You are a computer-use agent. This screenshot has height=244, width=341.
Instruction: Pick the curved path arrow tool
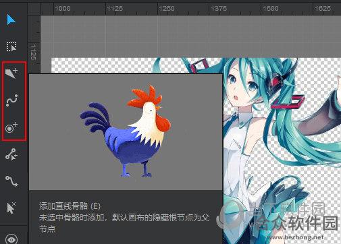tap(11, 181)
